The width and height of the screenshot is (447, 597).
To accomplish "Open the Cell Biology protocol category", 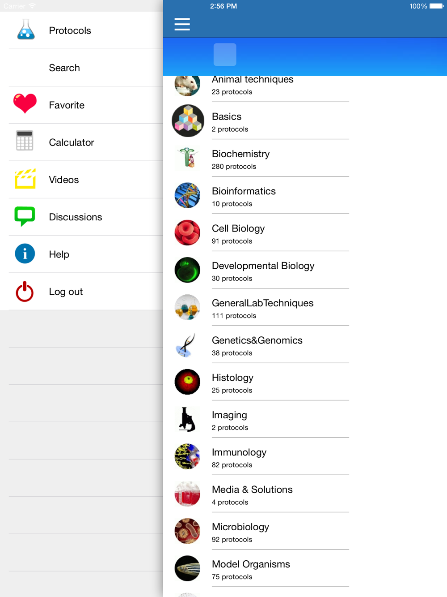I will point(260,233).
